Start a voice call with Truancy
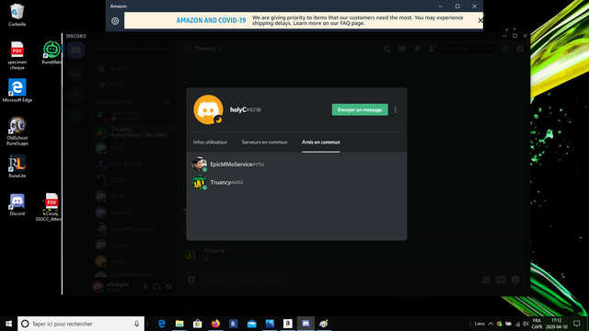 [387, 49]
